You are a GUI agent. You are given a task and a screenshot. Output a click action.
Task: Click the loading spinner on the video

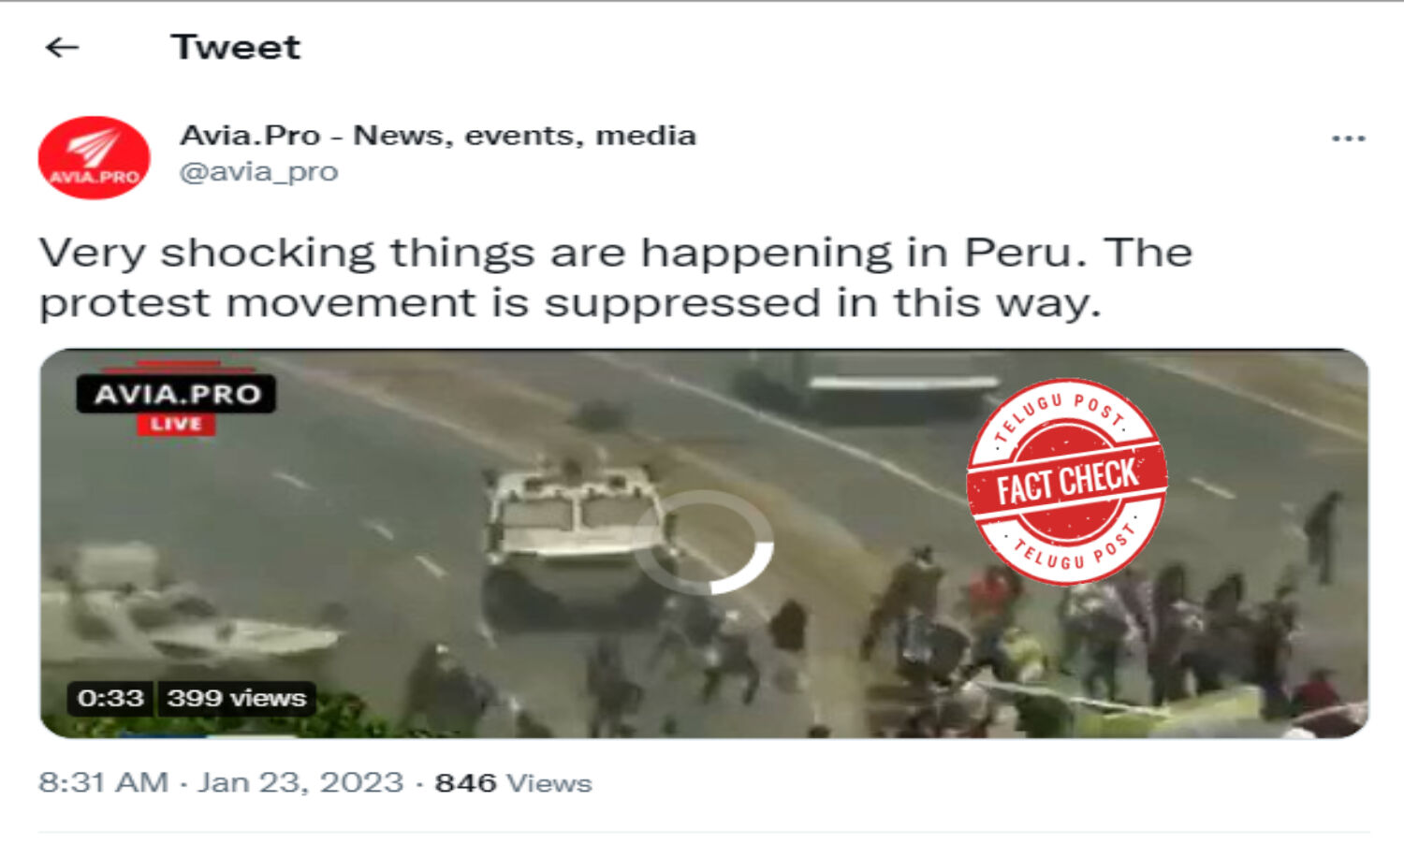704,543
